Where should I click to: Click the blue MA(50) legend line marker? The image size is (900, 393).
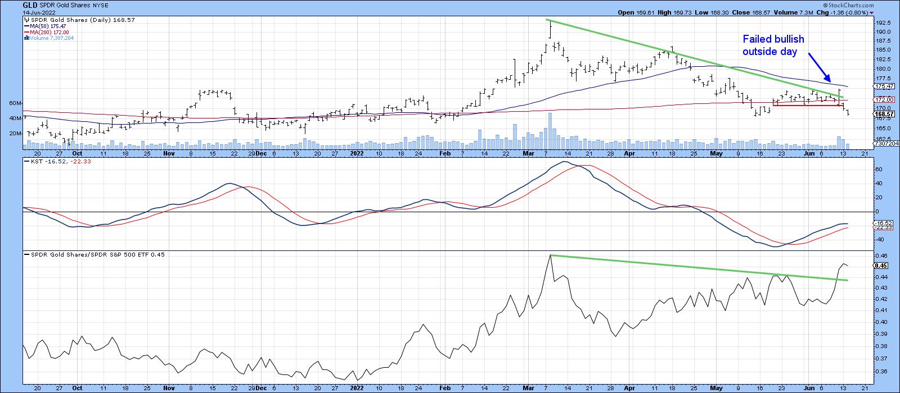click(x=25, y=26)
